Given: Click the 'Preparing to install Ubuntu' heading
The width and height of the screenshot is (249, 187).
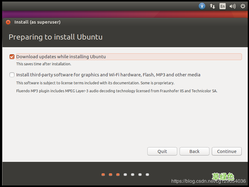Looking at the screenshot, I should pos(56,37).
